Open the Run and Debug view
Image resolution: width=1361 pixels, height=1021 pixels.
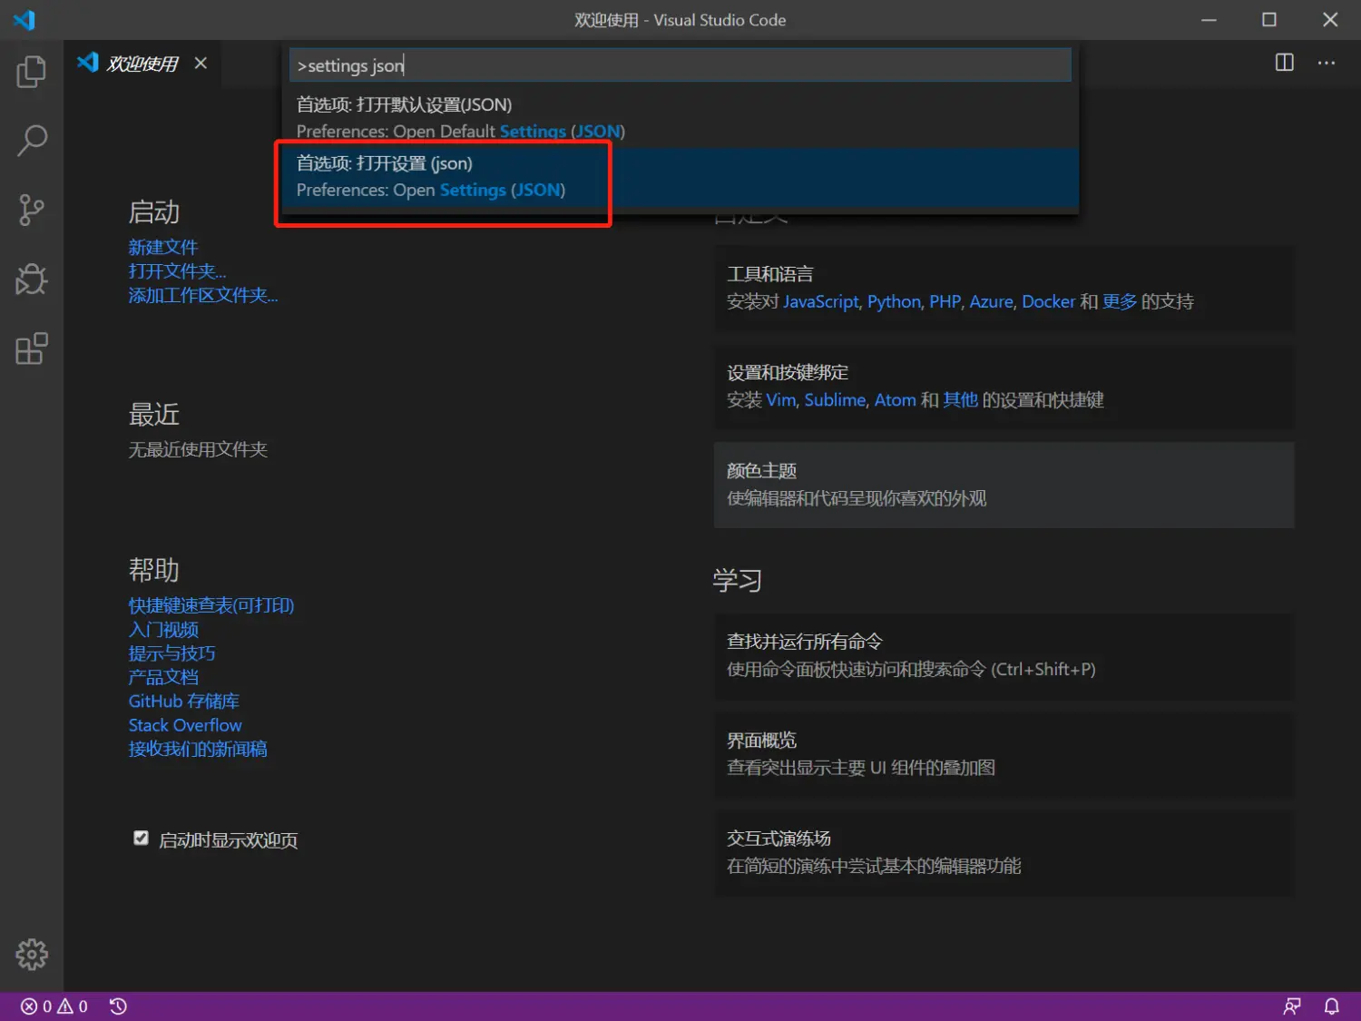pyautogui.click(x=32, y=280)
